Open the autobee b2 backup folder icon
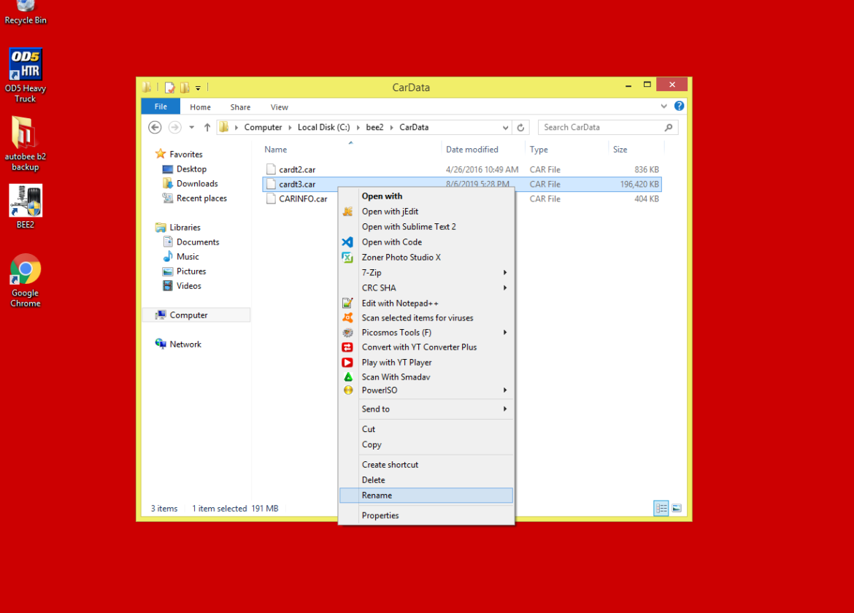 coord(26,142)
